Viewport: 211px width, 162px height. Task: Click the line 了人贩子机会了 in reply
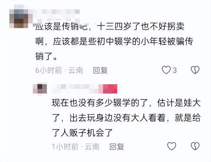pos(82,133)
